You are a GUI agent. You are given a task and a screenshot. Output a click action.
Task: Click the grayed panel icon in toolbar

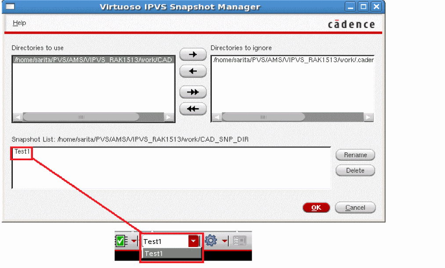pyautogui.click(x=239, y=241)
